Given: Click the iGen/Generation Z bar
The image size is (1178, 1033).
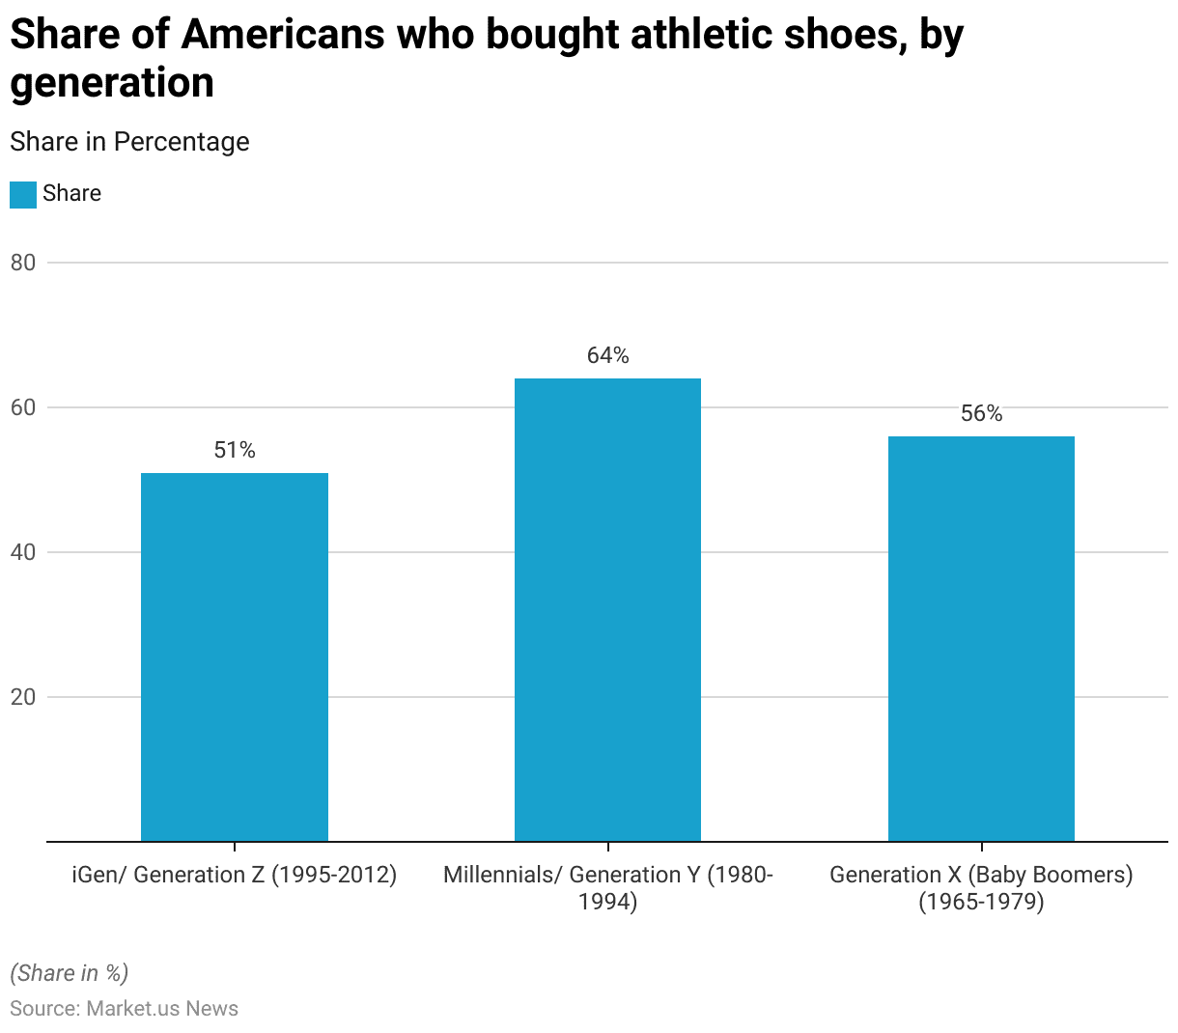Looking at the screenshot, I should pyautogui.click(x=235, y=656).
